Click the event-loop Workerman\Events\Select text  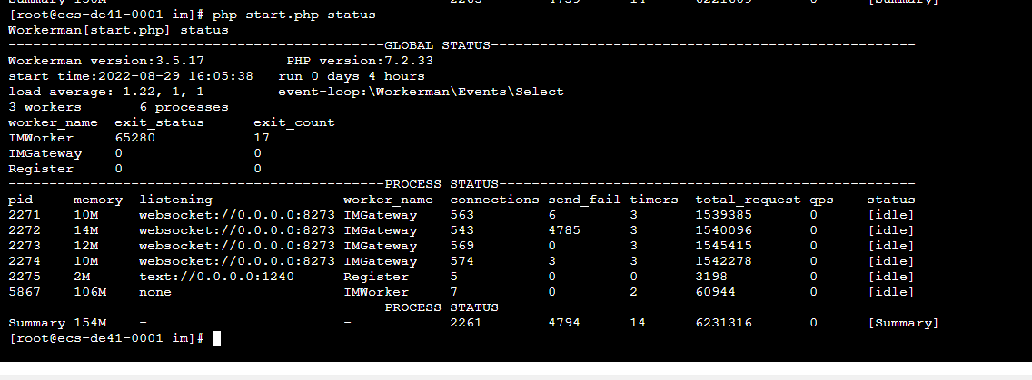(422, 92)
